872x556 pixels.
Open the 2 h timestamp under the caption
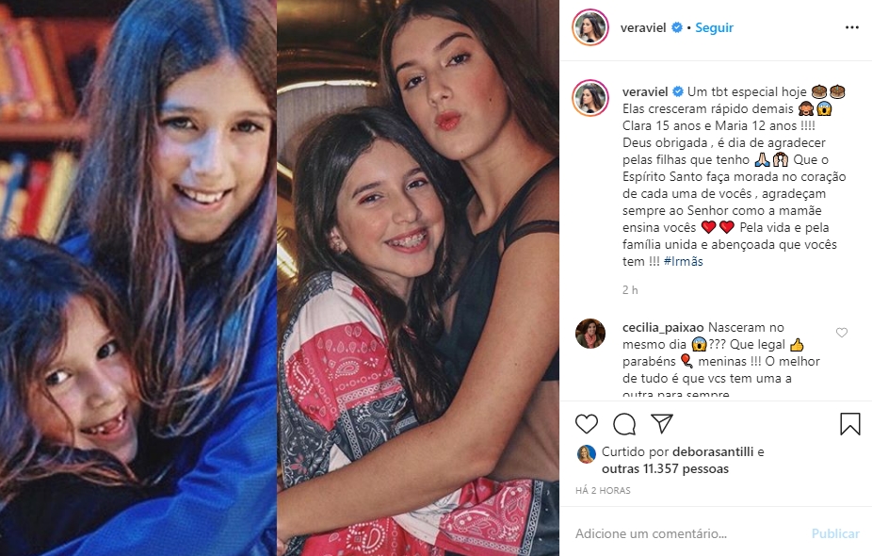pos(630,290)
